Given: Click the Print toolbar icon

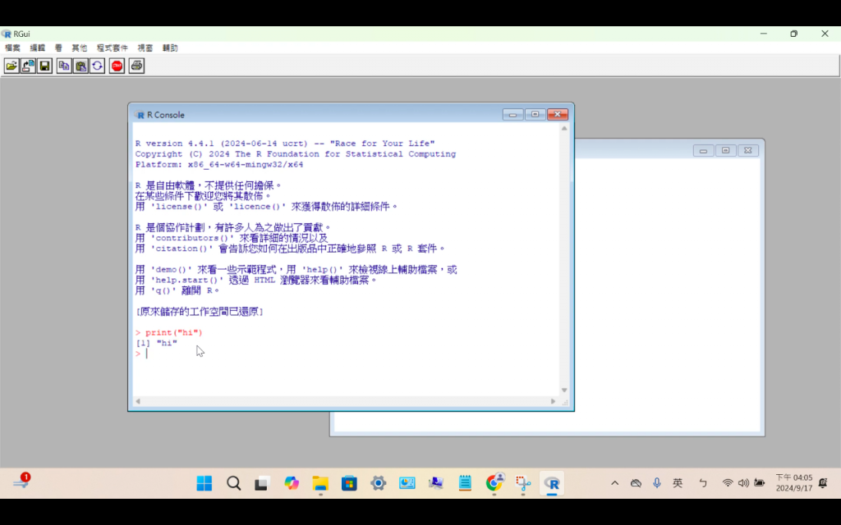Looking at the screenshot, I should pos(137,66).
